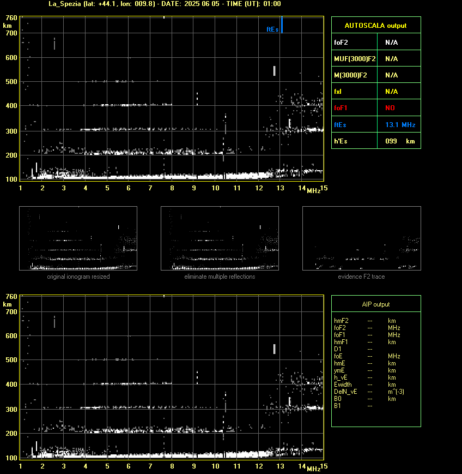Click the blue ftEs marker line in top ionogram
Image resolution: width=462 pixels, height=474 pixels.
tap(282, 25)
